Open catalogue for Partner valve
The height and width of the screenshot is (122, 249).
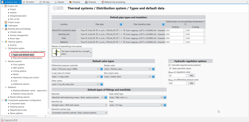pos(153,69)
